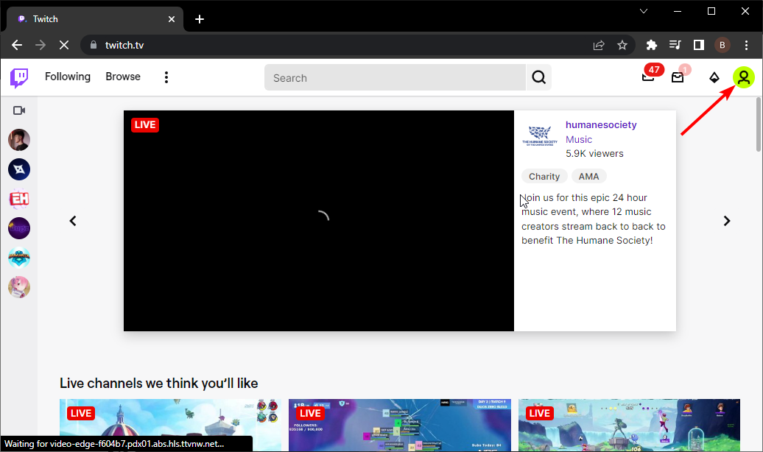
Task: Toggle the star to bookmark twitch.tv
Action: [622, 45]
